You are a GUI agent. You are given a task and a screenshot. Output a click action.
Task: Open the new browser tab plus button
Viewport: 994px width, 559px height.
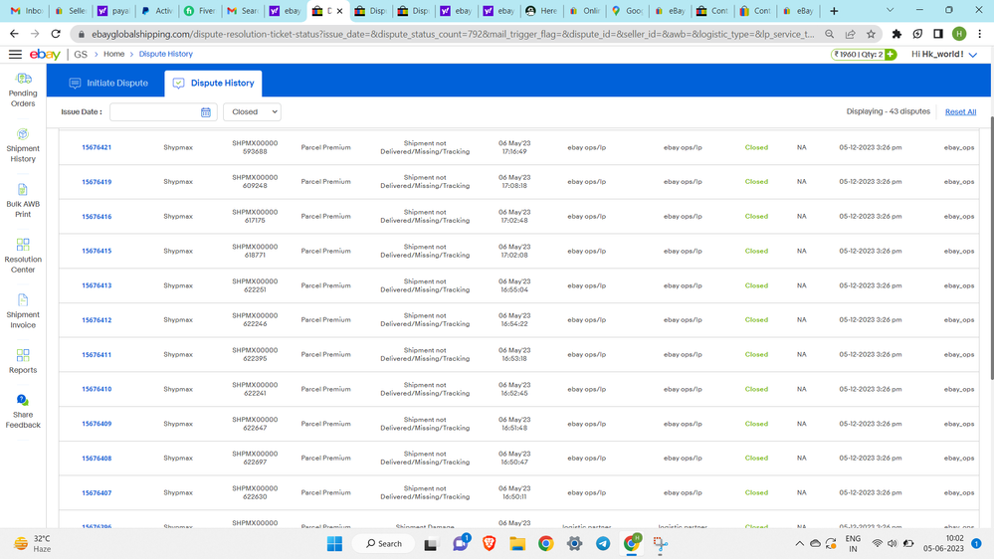coord(834,11)
